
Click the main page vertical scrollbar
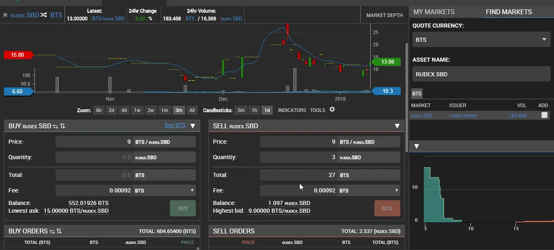click(406, 97)
